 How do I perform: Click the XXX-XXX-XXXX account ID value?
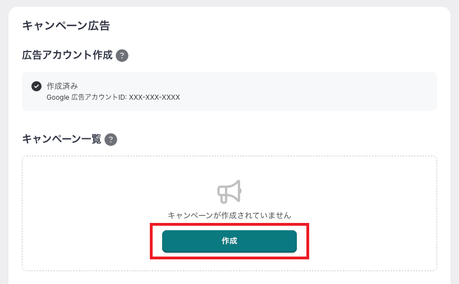[x=154, y=97]
